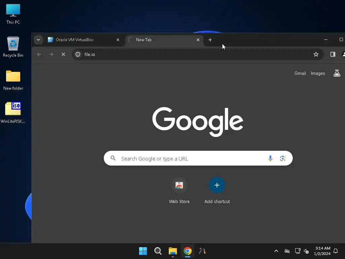Screen dimensions: 345x259
Task: Go back with the back arrow
Action: click(39, 54)
